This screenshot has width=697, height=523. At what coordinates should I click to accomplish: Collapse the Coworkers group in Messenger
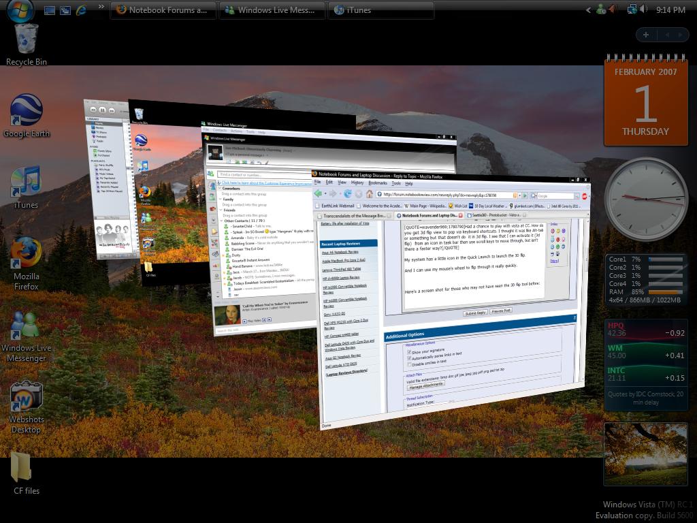pos(220,189)
